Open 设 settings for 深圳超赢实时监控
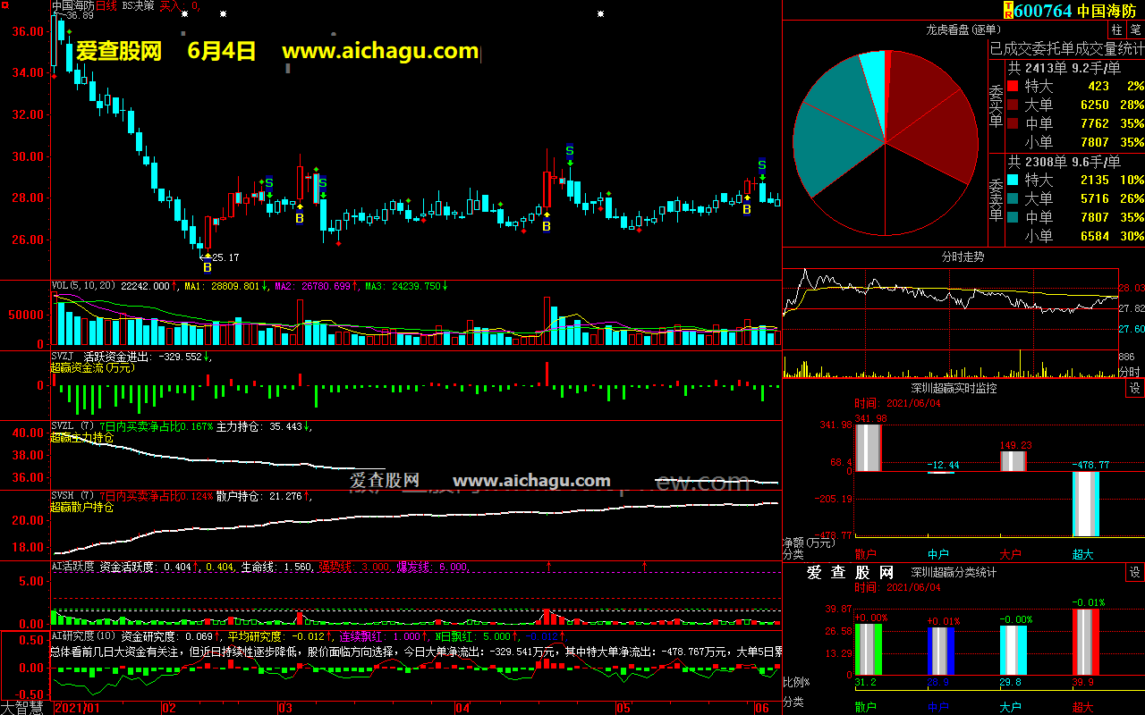 (1135, 388)
